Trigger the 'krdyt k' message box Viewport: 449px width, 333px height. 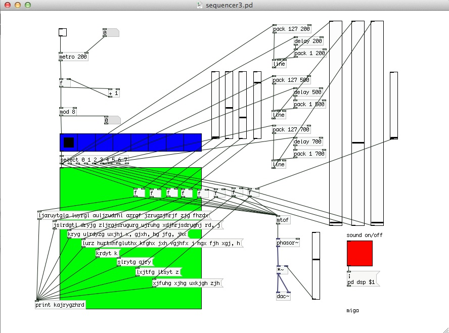pos(107,253)
